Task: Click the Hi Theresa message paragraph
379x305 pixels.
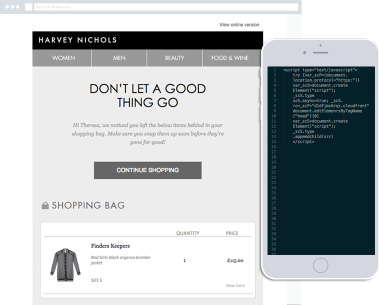Action: tap(147, 133)
